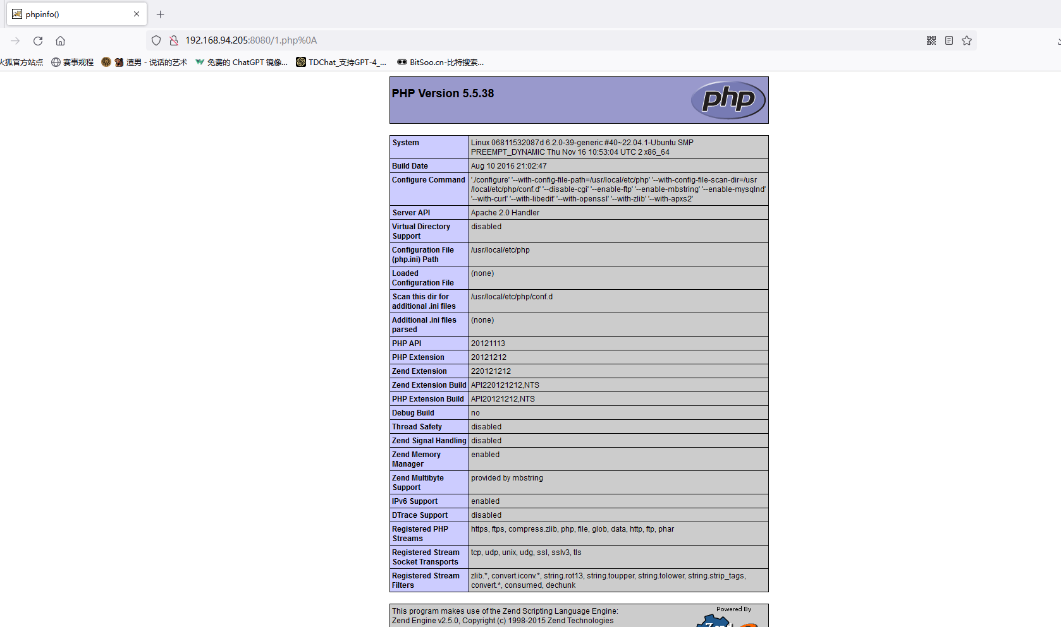Open the BitSoo.cn-比特搜索 bookmark

pos(440,62)
